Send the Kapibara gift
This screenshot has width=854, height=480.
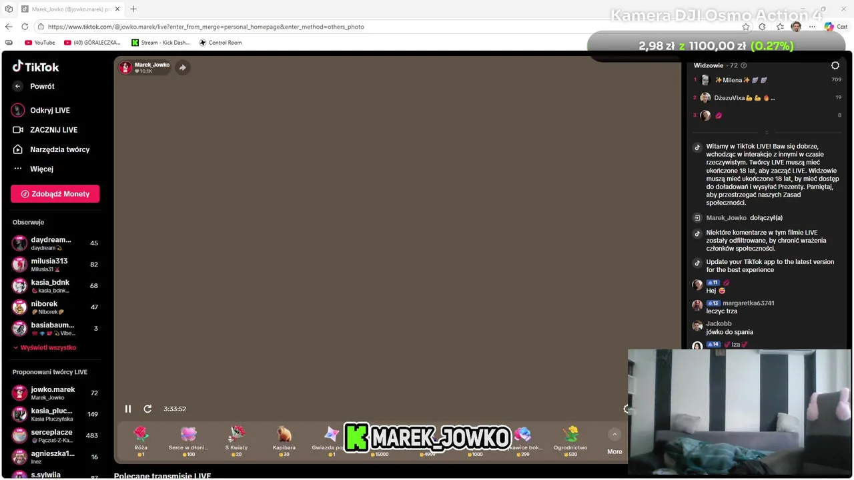click(x=284, y=441)
